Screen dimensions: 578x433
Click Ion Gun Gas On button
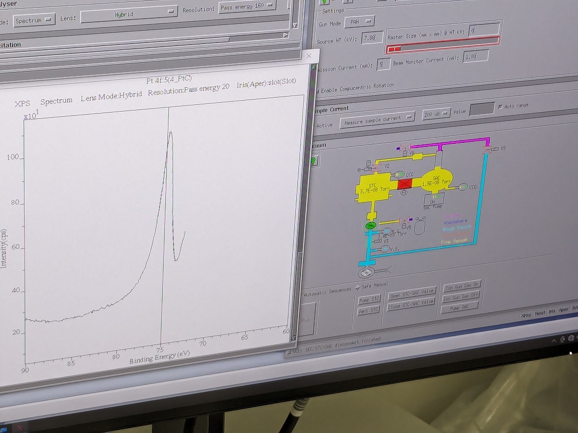[462, 286]
